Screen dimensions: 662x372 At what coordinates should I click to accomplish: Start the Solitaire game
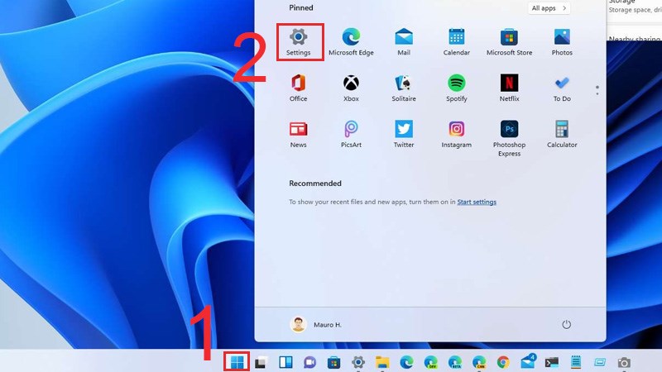click(404, 88)
